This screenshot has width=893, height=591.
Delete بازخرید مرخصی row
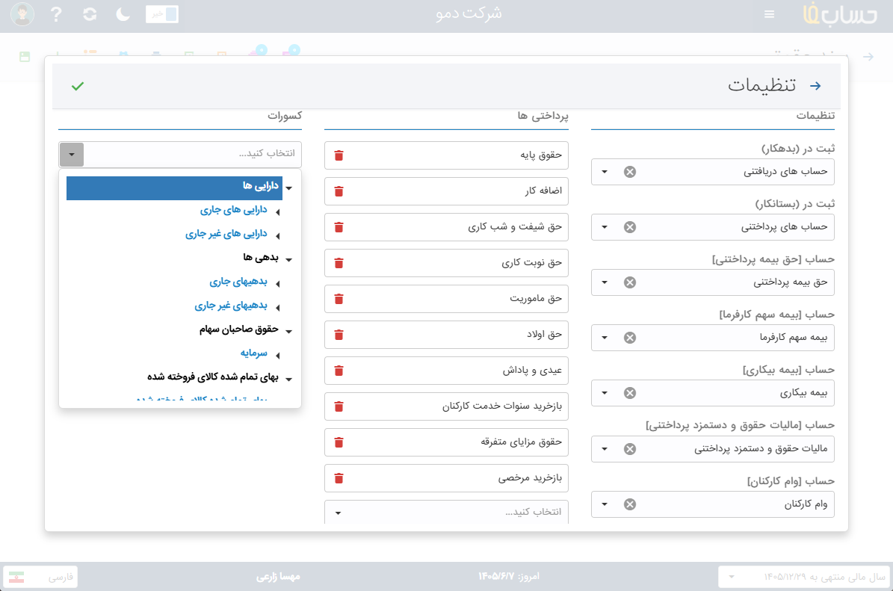tap(339, 478)
